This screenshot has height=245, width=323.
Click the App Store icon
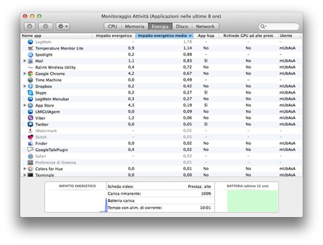[x=30, y=105]
